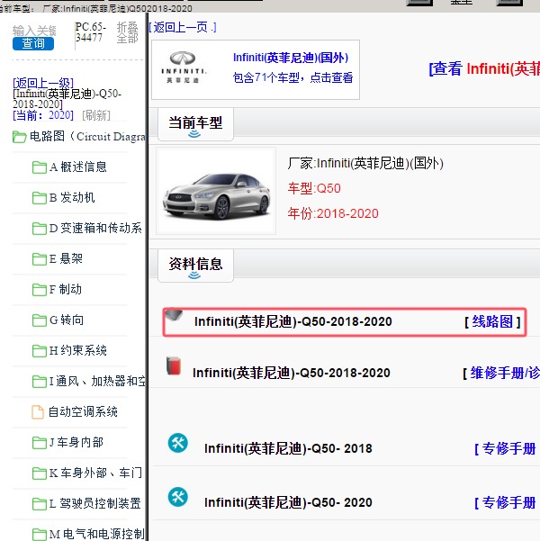540x541 pixels.
Task: Expand the H 约束系统 tree item
Action: (78, 350)
